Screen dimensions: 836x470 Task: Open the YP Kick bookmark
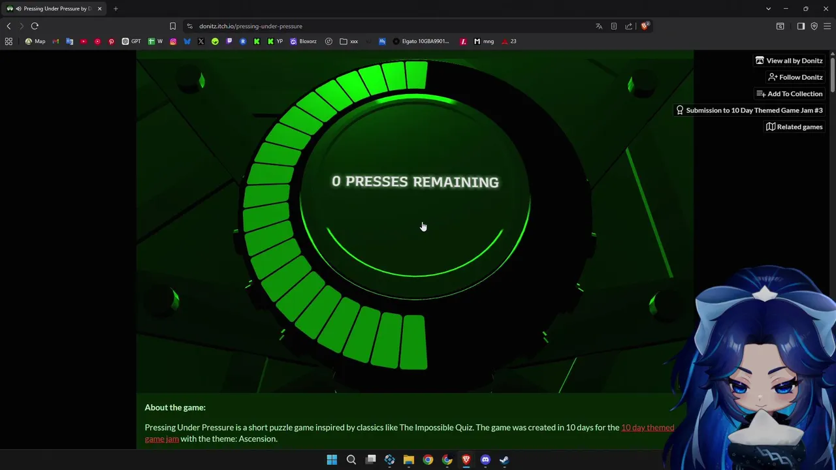coord(275,41)
